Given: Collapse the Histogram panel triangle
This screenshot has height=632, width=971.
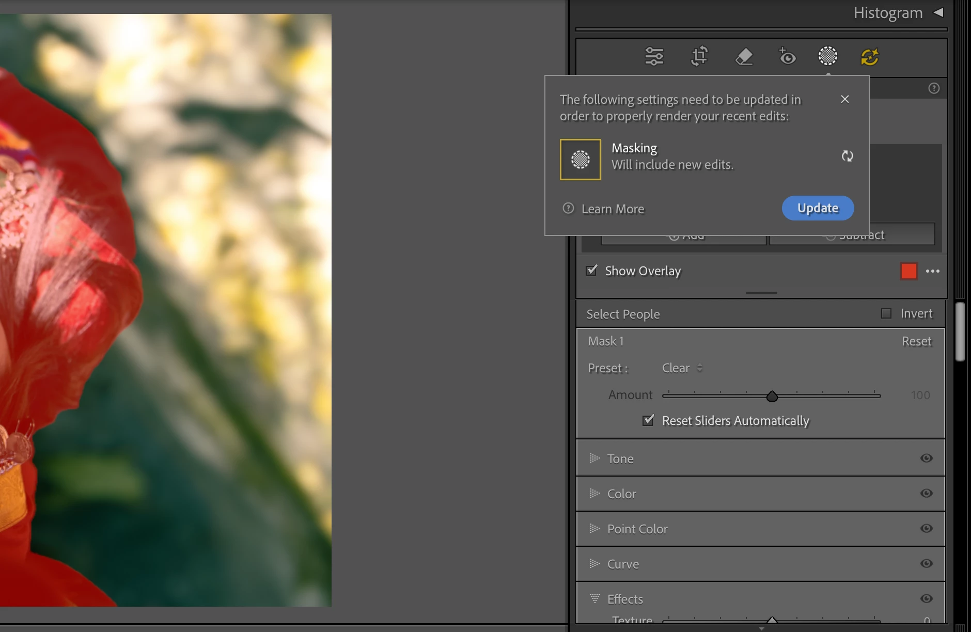Looking at the screenshot, I should point(939,12).
